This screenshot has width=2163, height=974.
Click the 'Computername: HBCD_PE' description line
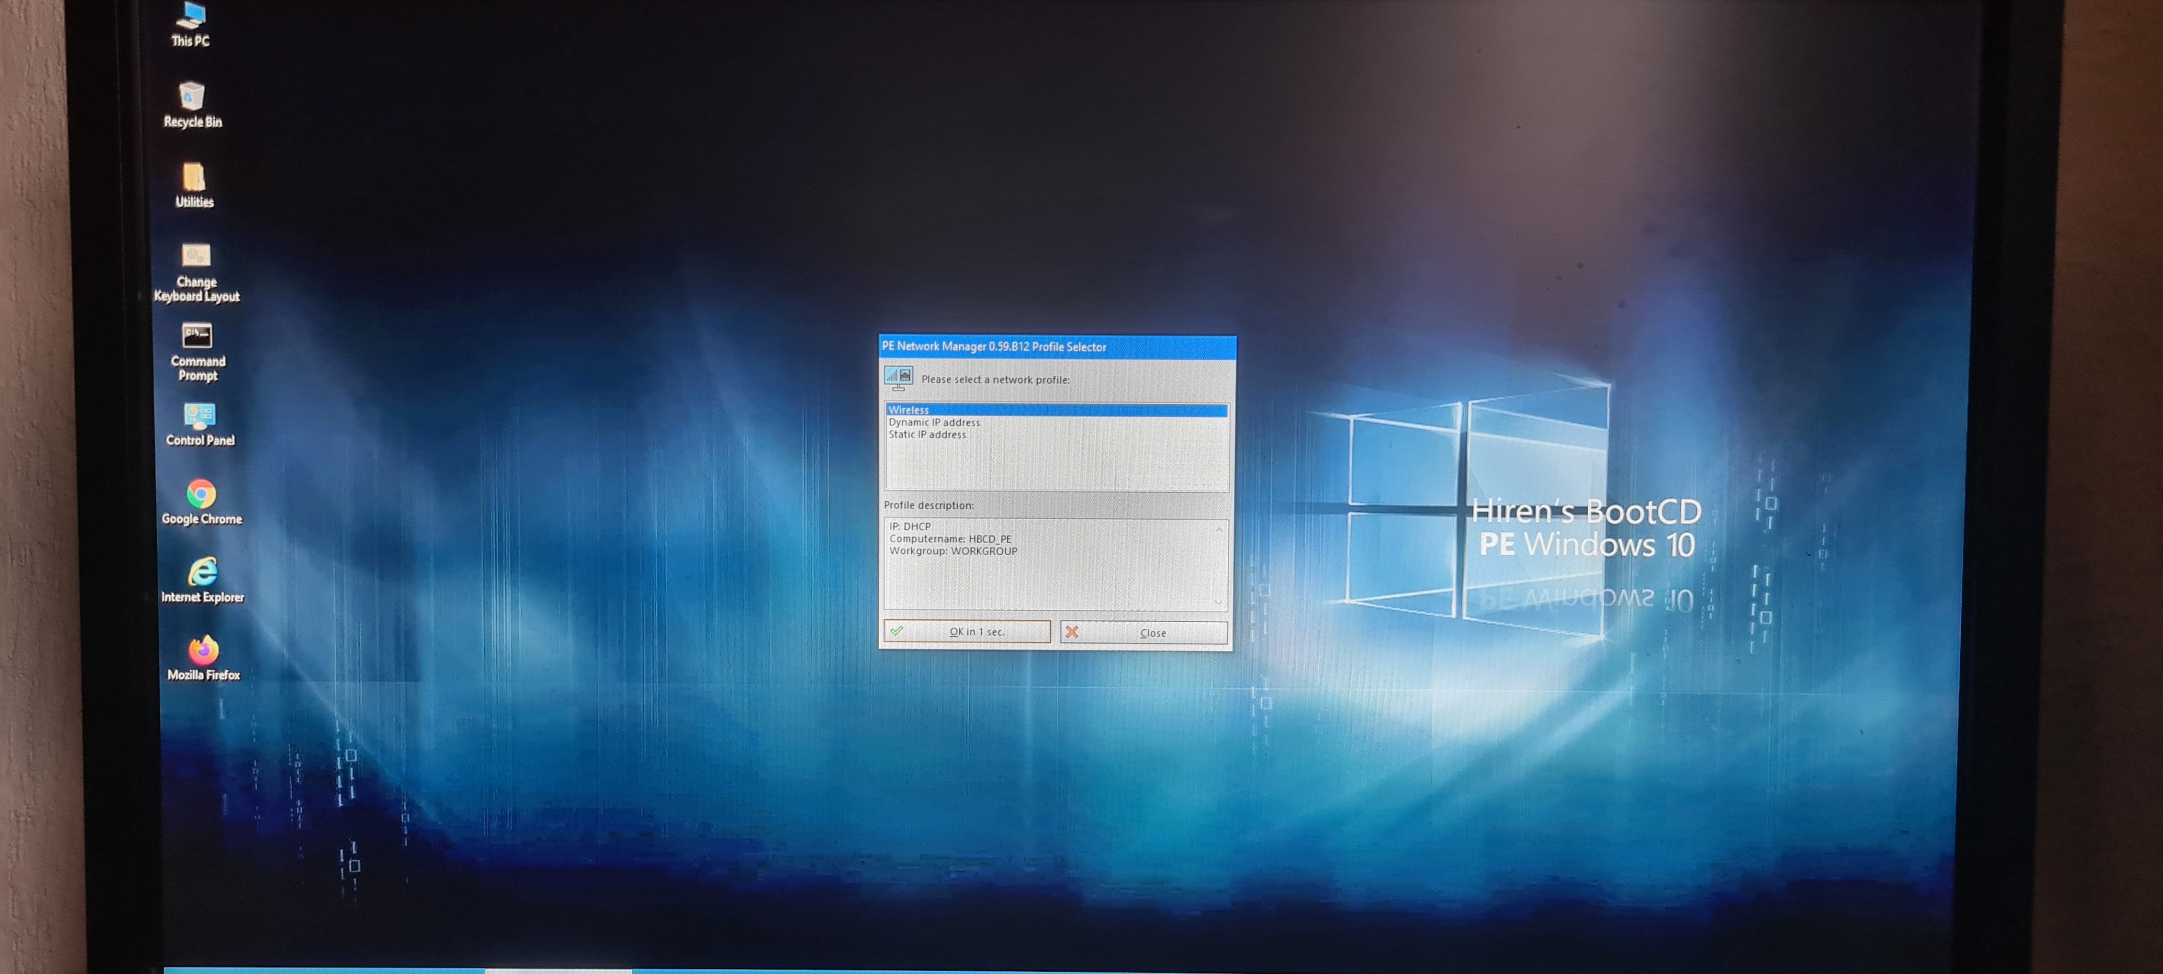tap(950, 539)
